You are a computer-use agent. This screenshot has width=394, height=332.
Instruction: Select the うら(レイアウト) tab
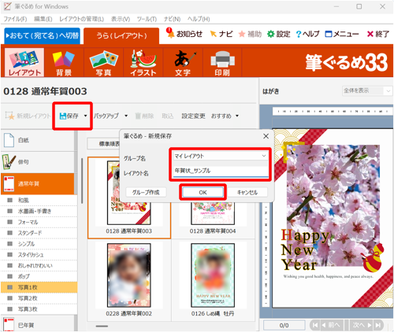pos(121,36)
